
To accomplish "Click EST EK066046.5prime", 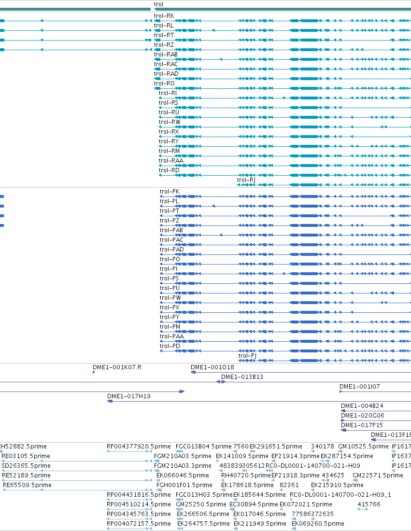I will [x=183, y=475].
